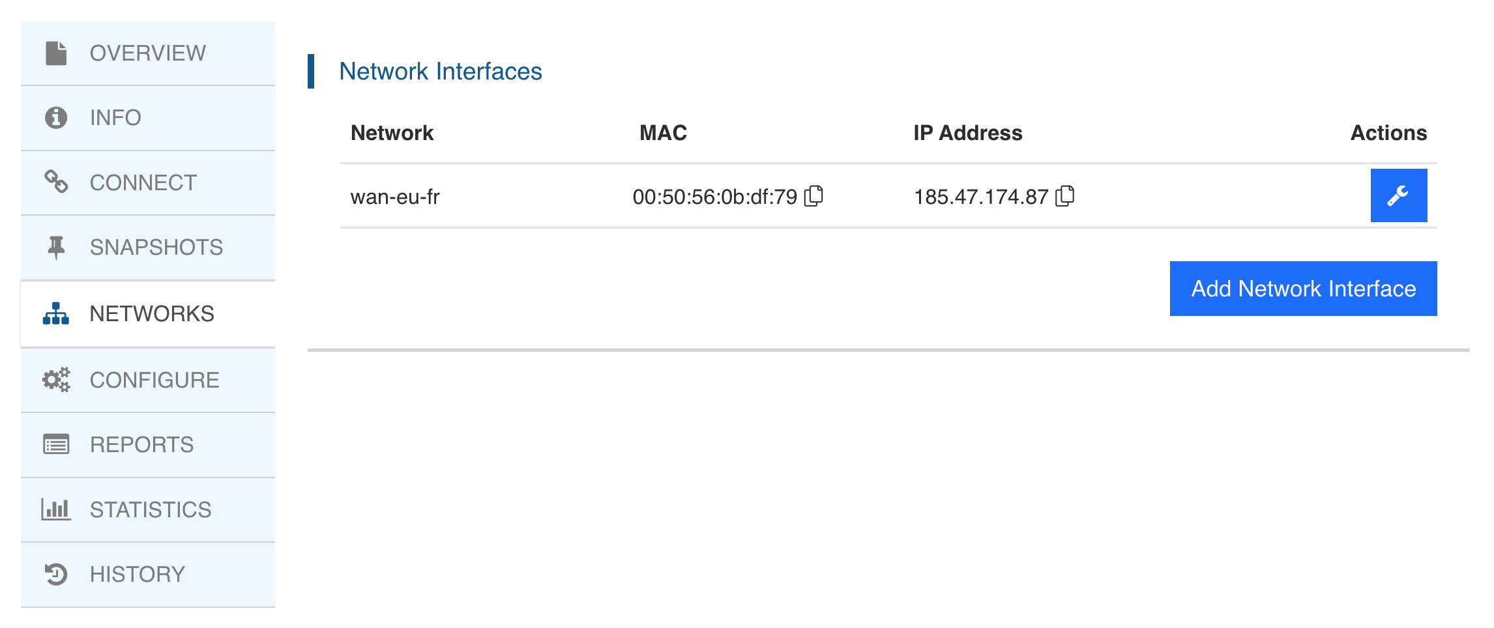This screenshot has width=1494, height=628.
Task: Select the Networks sidebar item
Action: 152,314
